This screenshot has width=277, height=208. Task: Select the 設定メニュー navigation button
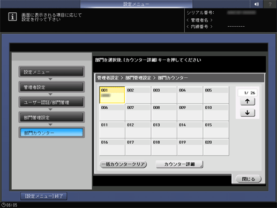[51, 72]
